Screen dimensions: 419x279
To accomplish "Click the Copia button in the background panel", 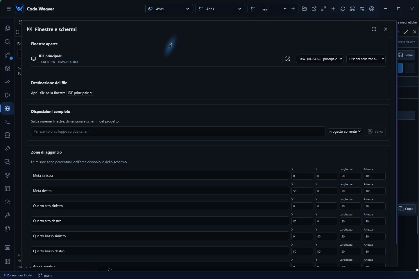I will tap(406, 209).
